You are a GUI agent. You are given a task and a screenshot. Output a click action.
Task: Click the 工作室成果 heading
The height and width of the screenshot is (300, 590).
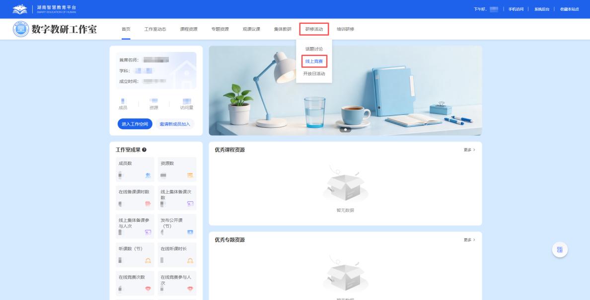128,150
